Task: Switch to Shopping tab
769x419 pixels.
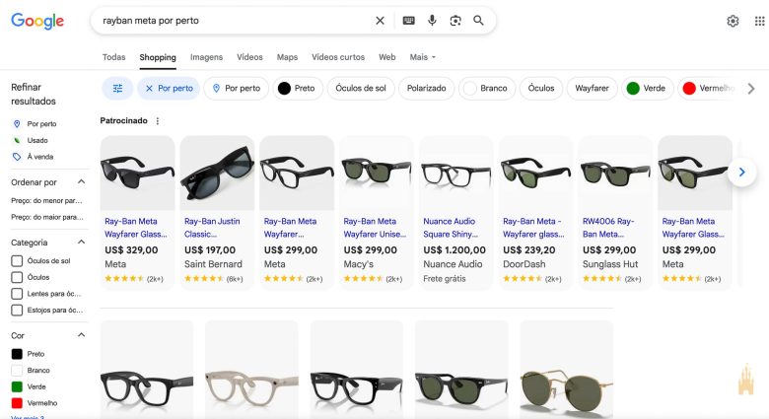Action: click(x=158, y=57)
